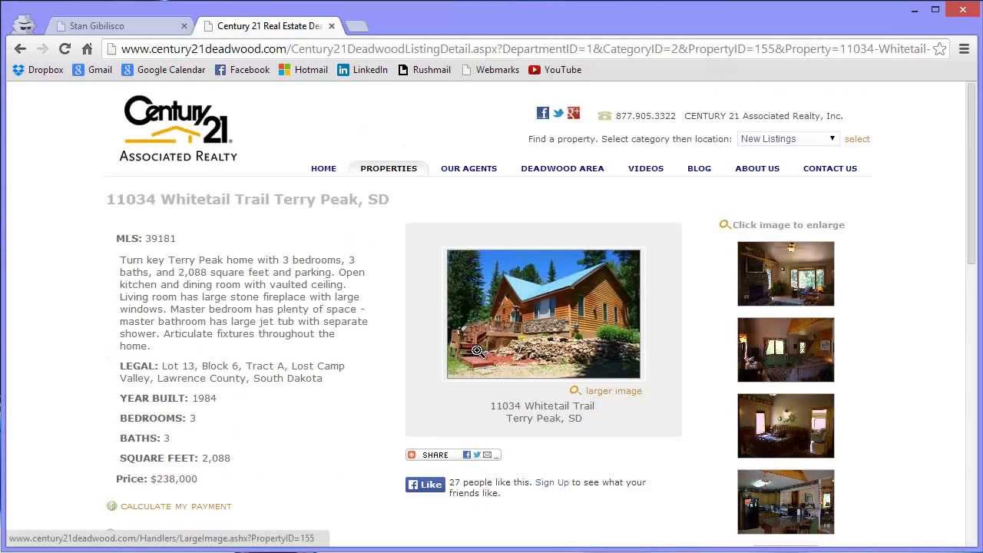Click the Facebook Like button
The image size is (983, 553).
coord(425,485)
